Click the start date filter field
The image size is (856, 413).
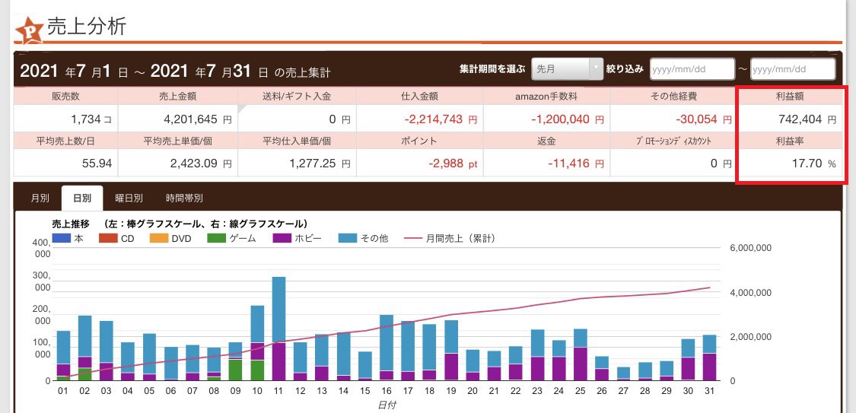point(692,69)
